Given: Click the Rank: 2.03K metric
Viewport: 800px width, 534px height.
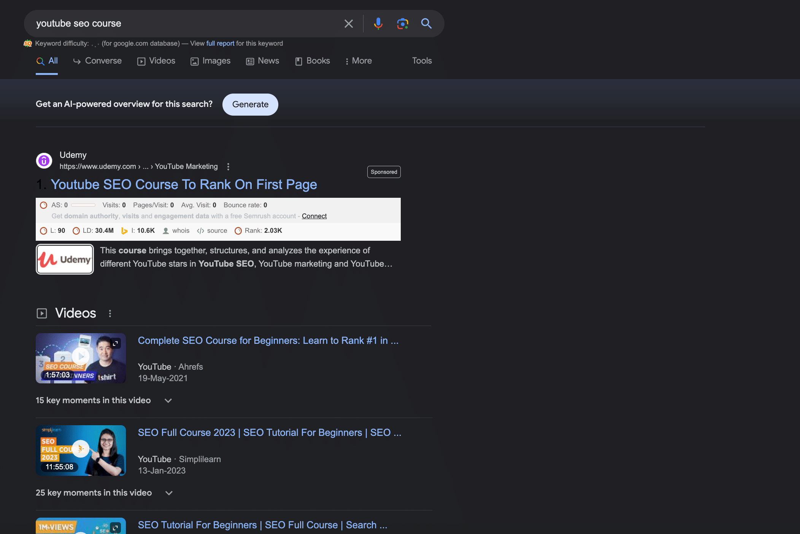Looking at the screenshot, I should (x=259, y=231).
